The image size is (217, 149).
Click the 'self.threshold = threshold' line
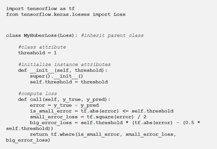(x=69, y=82)
